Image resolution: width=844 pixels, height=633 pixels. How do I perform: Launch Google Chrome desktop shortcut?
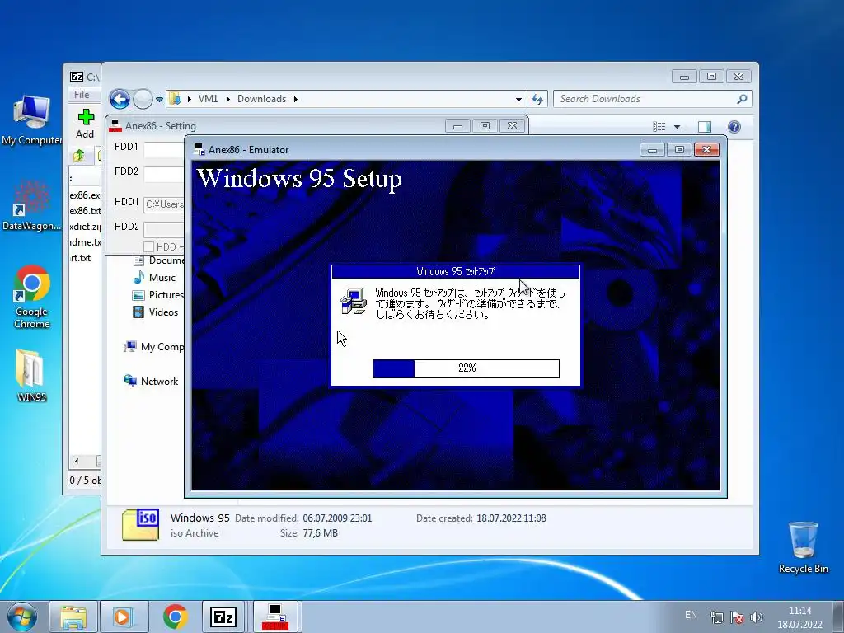(x=31, y=297)
